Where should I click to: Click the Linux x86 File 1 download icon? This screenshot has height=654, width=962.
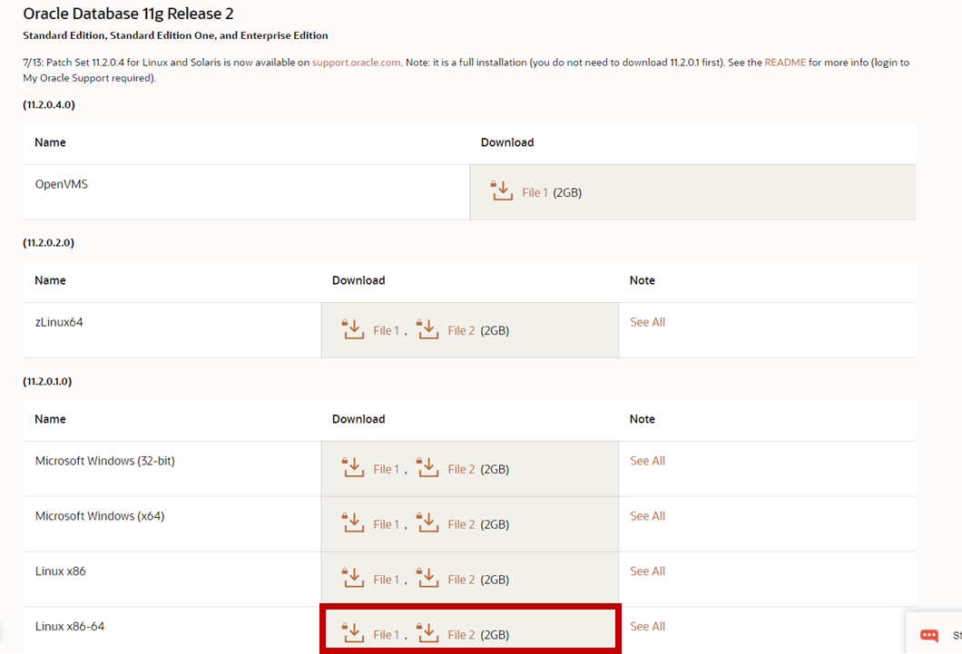pos(353,578)
